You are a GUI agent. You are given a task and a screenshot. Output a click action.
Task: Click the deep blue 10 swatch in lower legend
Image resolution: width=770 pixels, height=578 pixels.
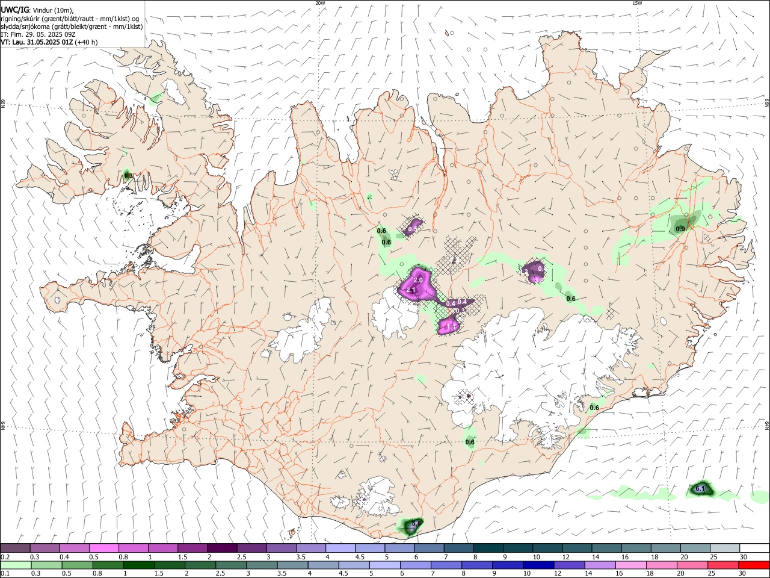(x=538, y=565)
